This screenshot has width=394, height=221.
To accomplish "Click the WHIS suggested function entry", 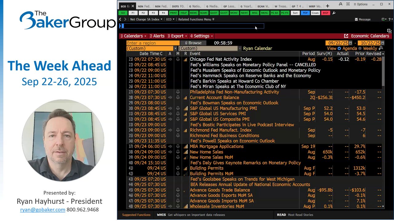I will 191,215.
